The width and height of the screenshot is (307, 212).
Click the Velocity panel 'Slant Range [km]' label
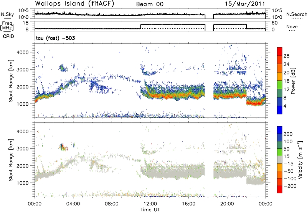click(11, 160)
